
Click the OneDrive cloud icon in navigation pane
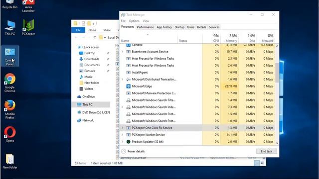click(x=79, y=97)
